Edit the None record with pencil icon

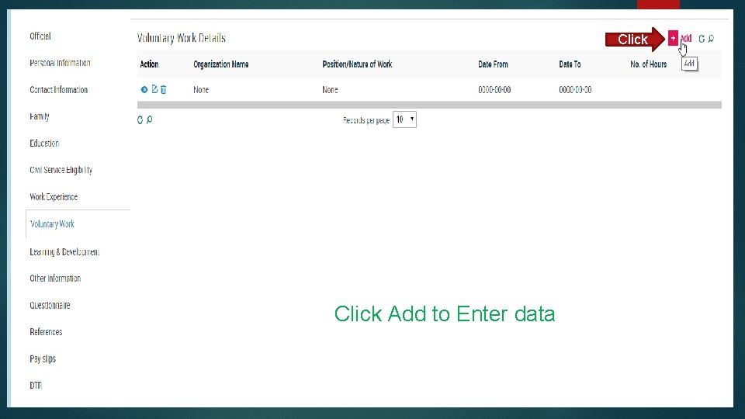(x=154, y=89)
